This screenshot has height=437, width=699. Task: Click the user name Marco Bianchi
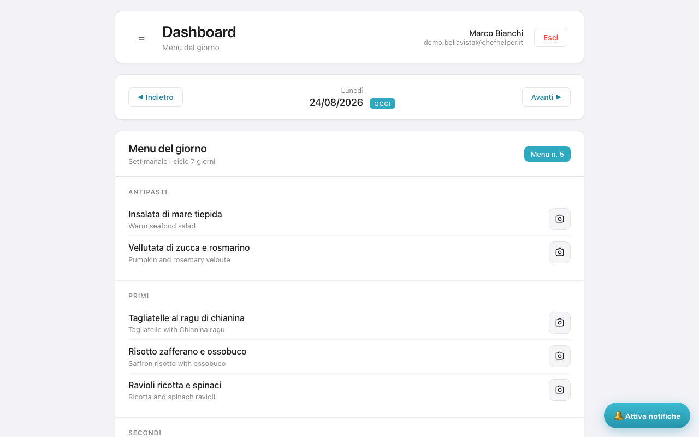click(x=496, y=33)
